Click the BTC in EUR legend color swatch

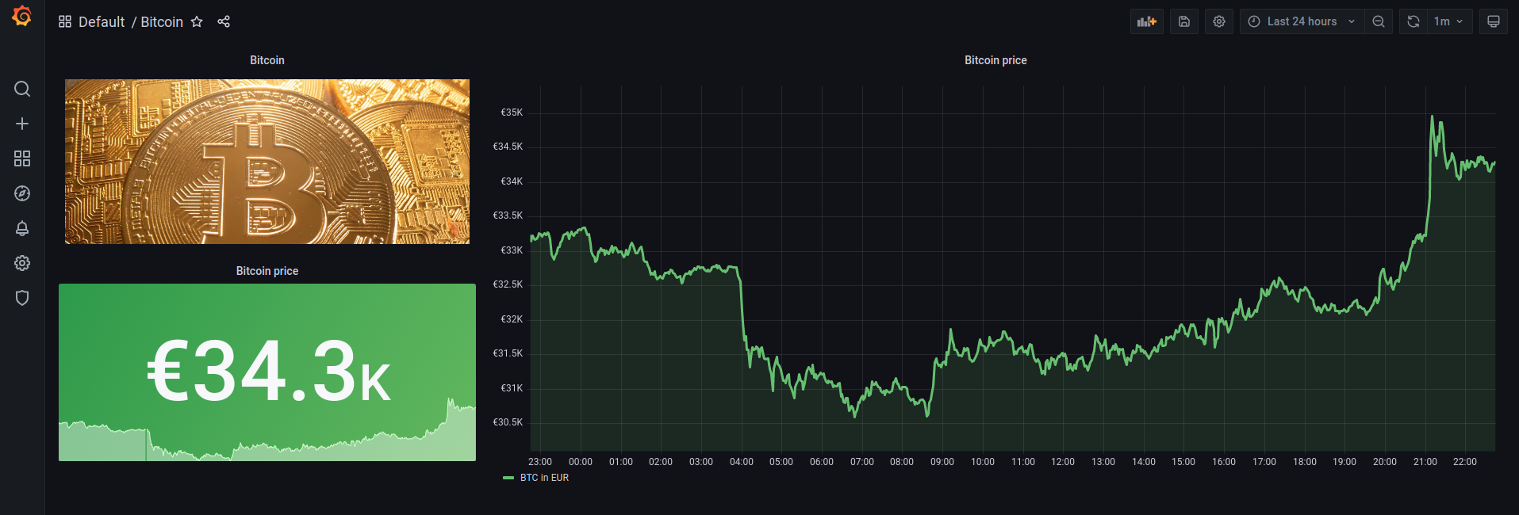508,478
